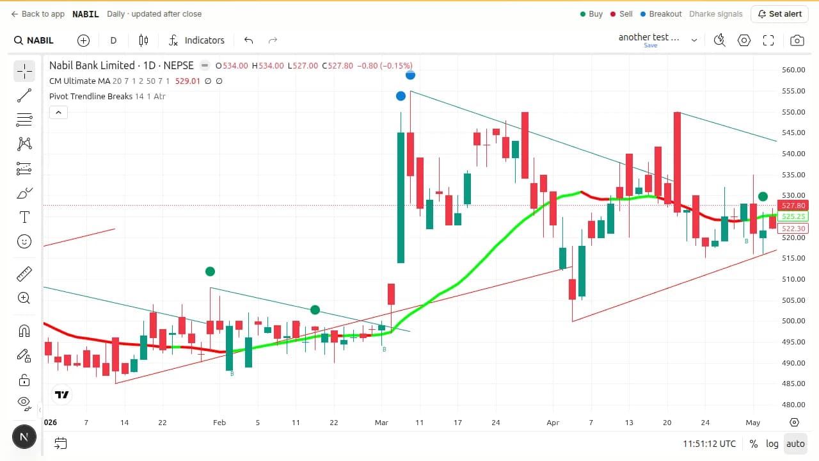The width and height of the screenshot is (819, 461).
Task: Open the go to date calendar
Action: click(61, 443)
